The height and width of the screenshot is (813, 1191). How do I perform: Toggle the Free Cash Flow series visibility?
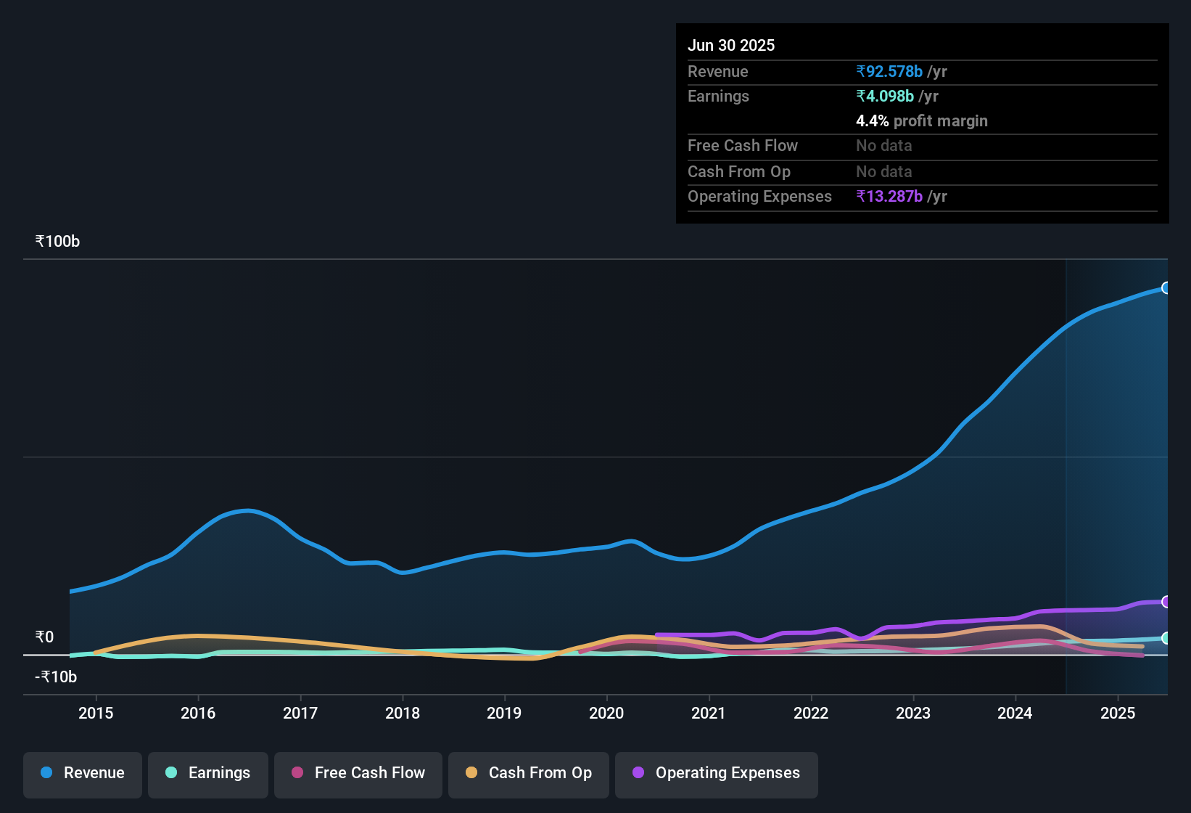(358, 773)
